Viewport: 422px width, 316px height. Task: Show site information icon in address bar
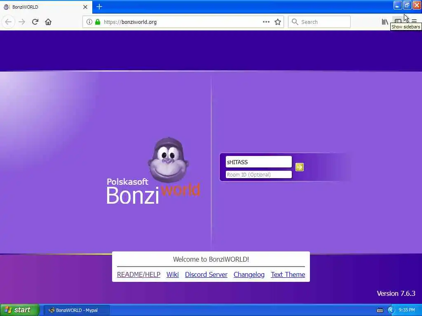click(89, 22)
